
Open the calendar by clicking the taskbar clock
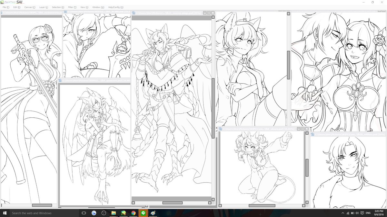pyautogui.click(x=377, y=213)
